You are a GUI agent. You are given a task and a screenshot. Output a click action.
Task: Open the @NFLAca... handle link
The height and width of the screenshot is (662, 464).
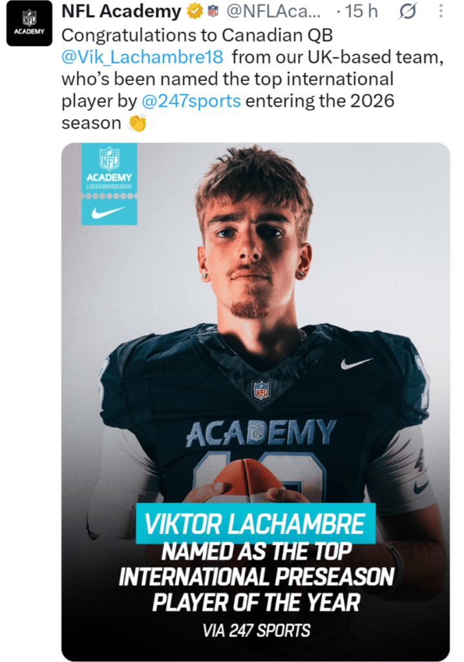tap(273, 12)
